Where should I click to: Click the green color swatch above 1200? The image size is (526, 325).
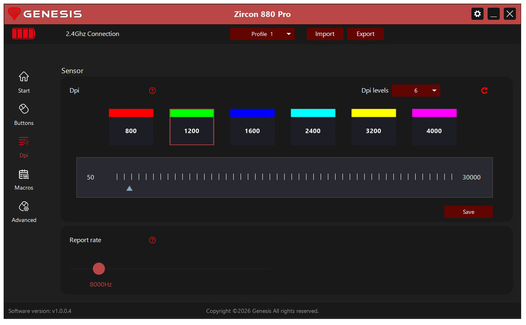192,113
